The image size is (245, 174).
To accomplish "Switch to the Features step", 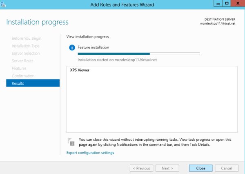I will 19,68.
